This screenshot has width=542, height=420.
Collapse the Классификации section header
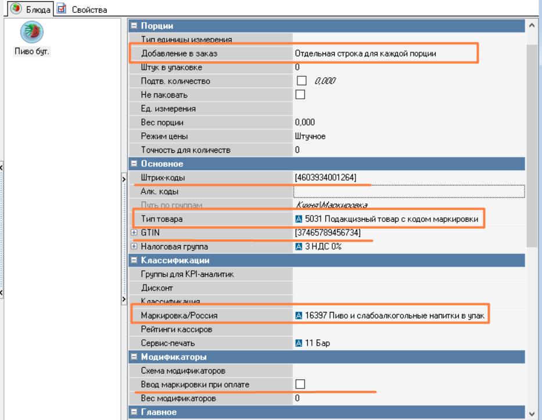tap(132, 260)
